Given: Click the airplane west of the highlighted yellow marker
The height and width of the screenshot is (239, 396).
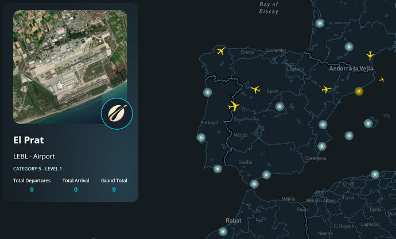Looking at the screenshot, I should [x=327, y=89].
